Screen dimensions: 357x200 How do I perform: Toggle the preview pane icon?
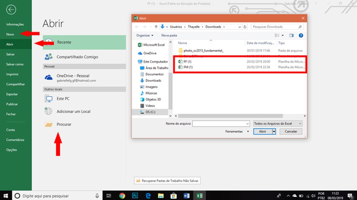coord(291,36)
